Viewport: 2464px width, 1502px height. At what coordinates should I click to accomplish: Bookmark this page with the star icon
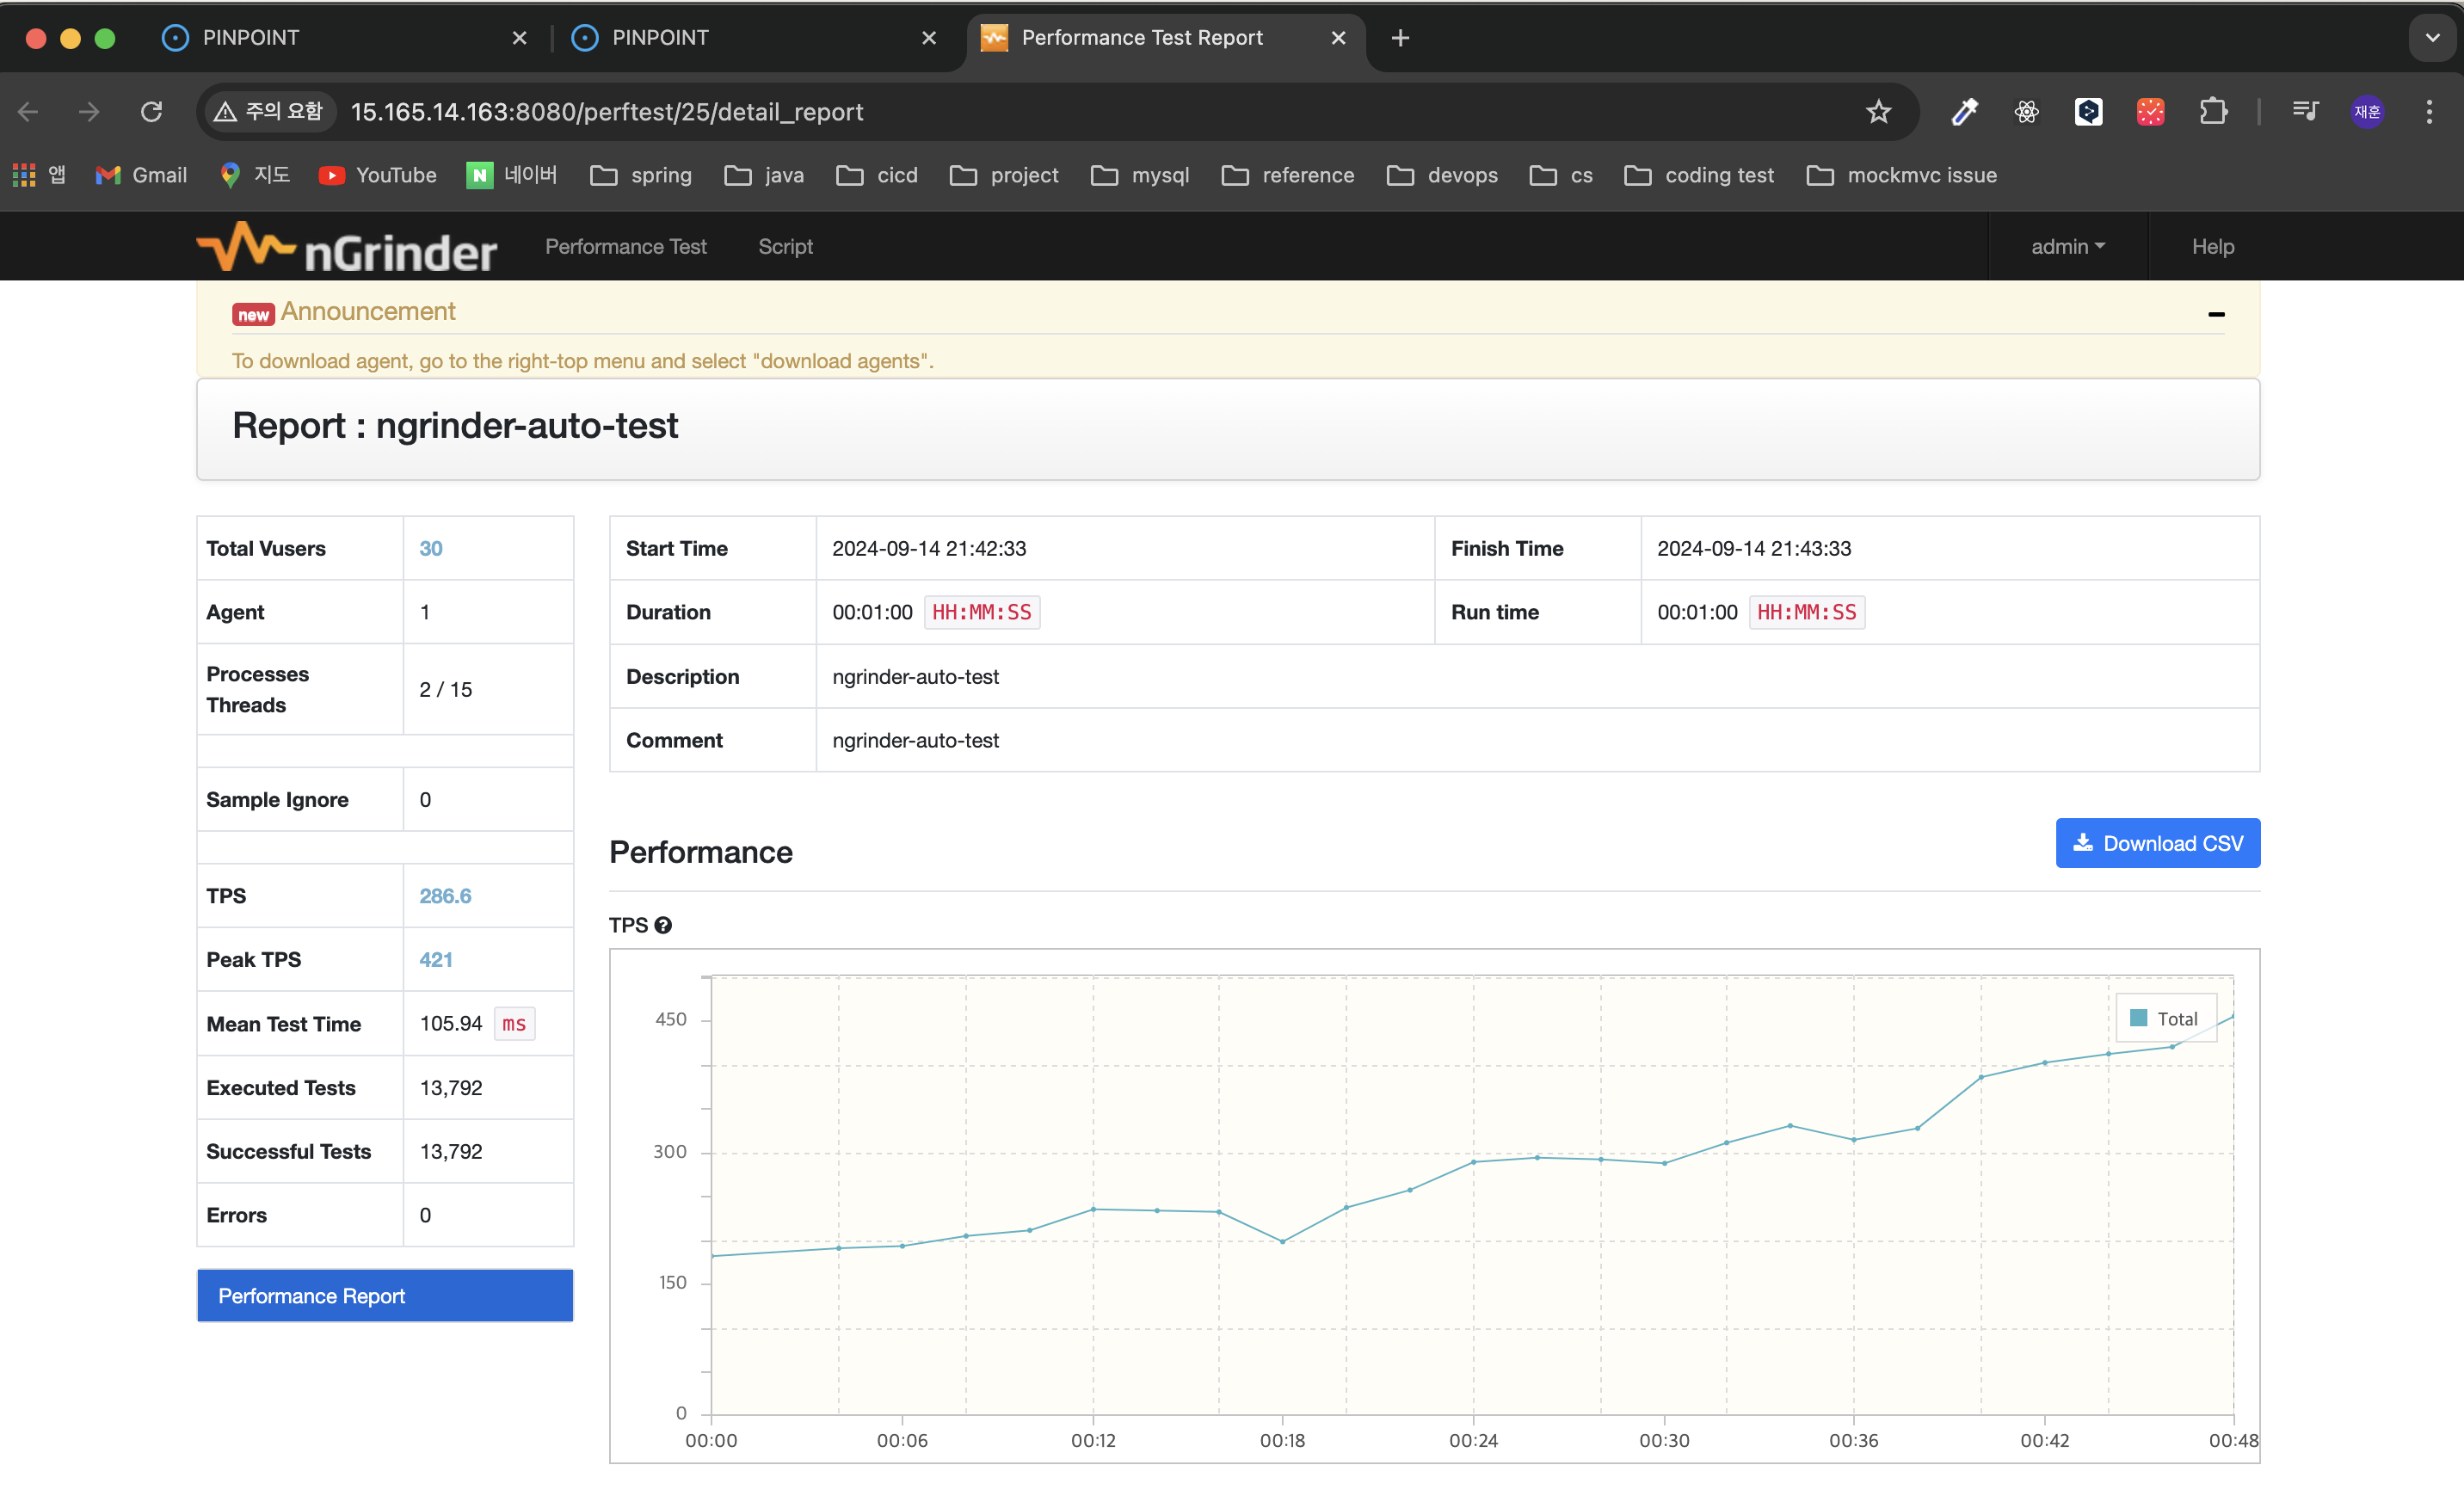click(x=1878, y=112)
